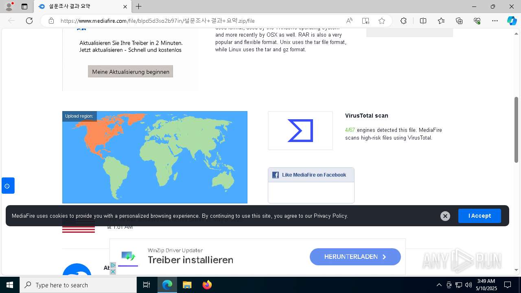The image size is (521, 293).
Task: Click the mediafire URL address bar
Action: pyautogui.click(x=158, y=21)
